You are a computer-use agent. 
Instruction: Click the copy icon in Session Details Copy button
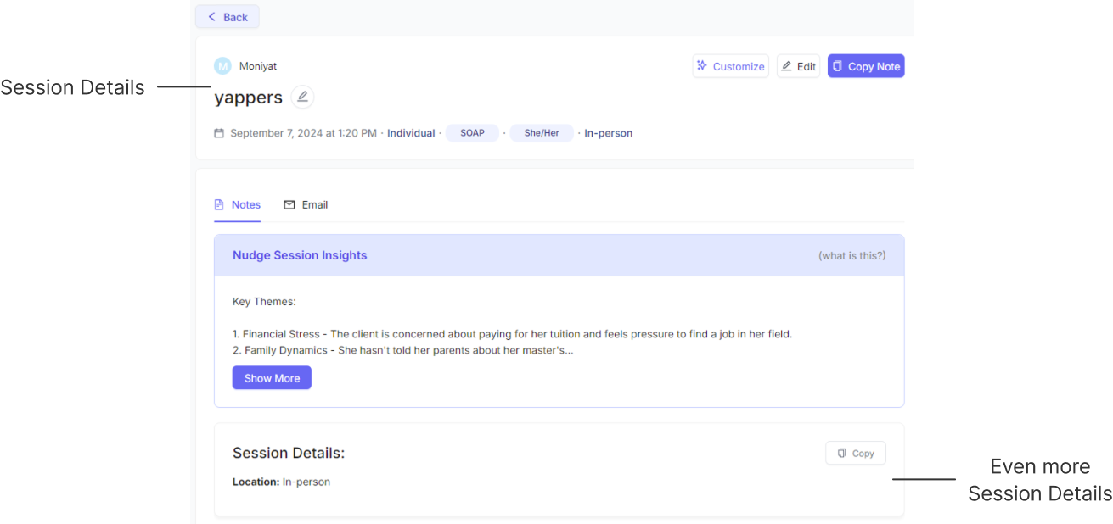840,453
